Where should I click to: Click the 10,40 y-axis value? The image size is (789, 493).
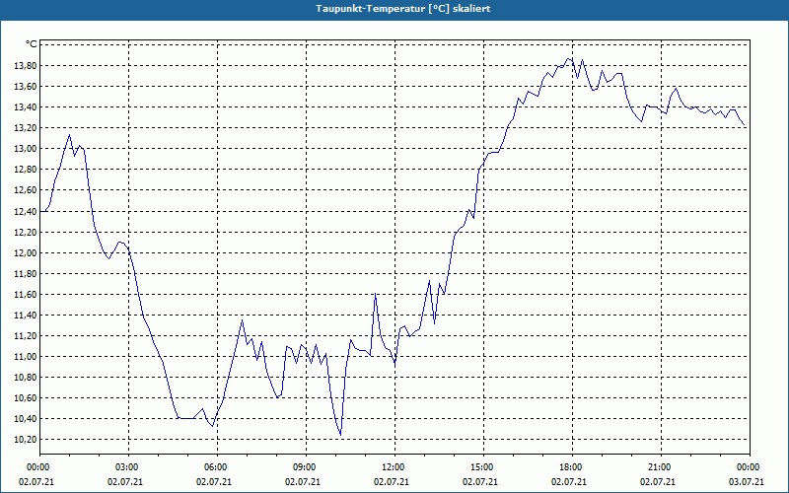point(25,418)
